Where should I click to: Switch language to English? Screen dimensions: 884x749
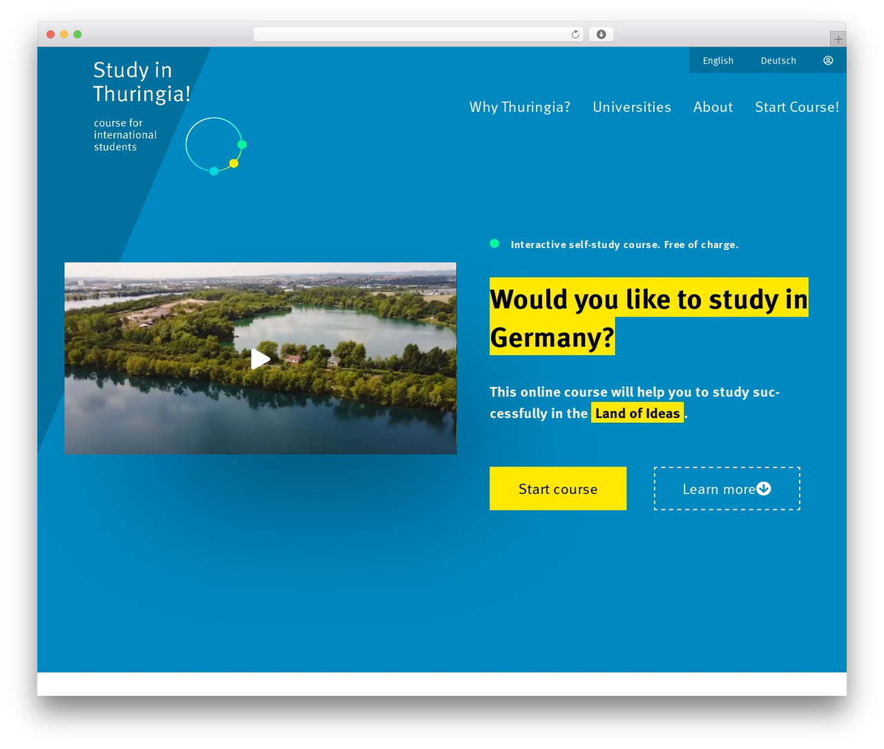(x=718, y=61)
